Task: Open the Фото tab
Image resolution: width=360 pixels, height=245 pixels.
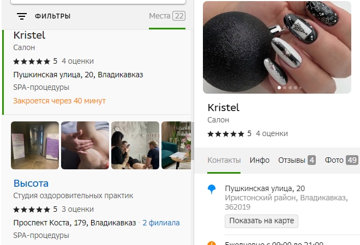Action: click(341, 160)
